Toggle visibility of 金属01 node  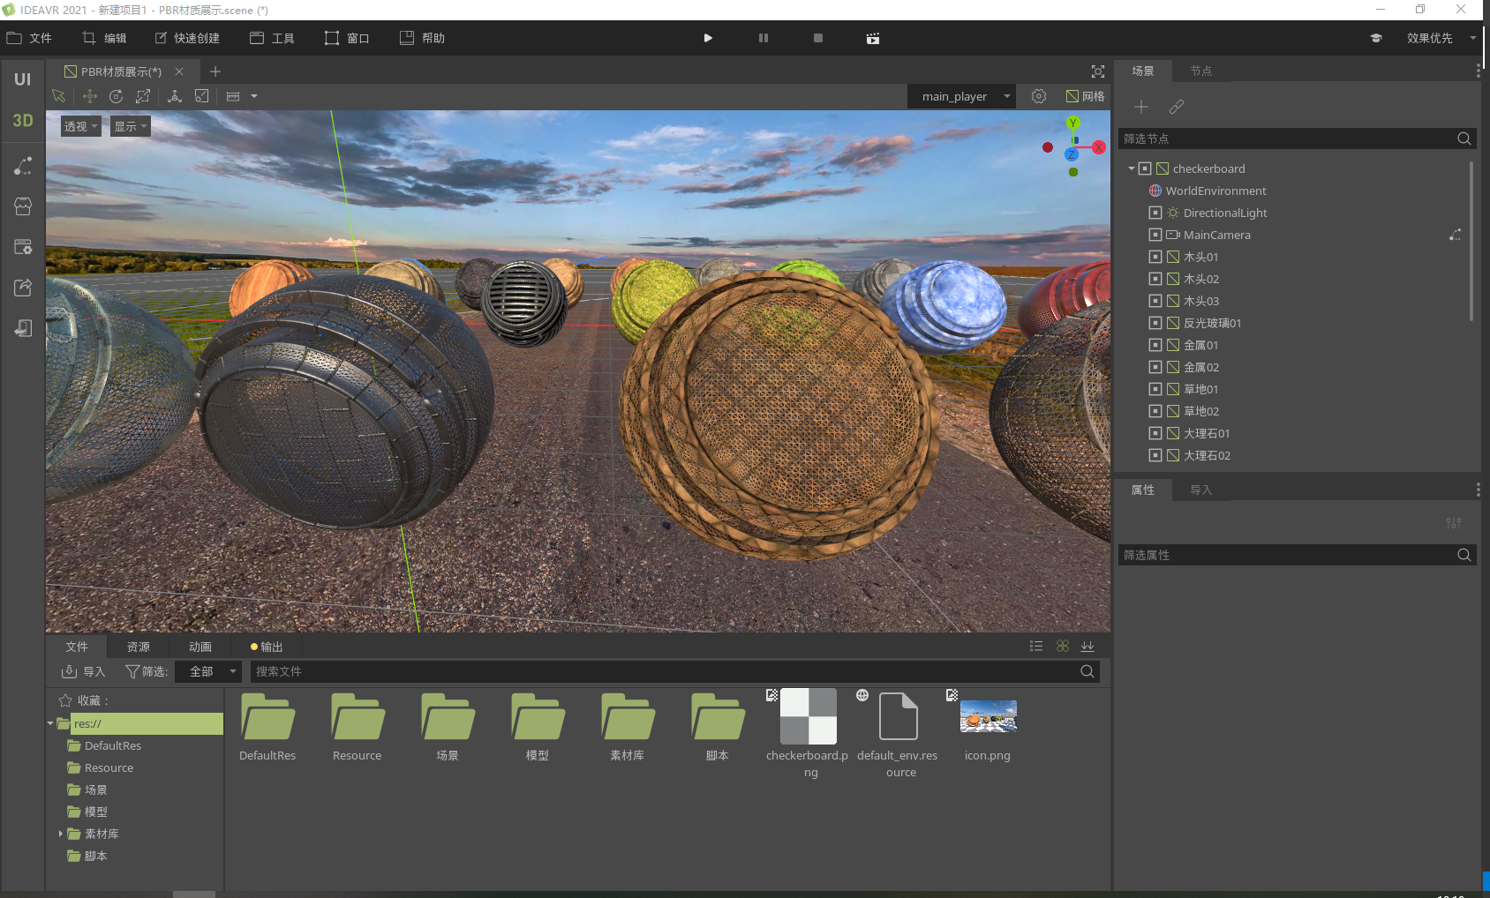pos(1155,345)
